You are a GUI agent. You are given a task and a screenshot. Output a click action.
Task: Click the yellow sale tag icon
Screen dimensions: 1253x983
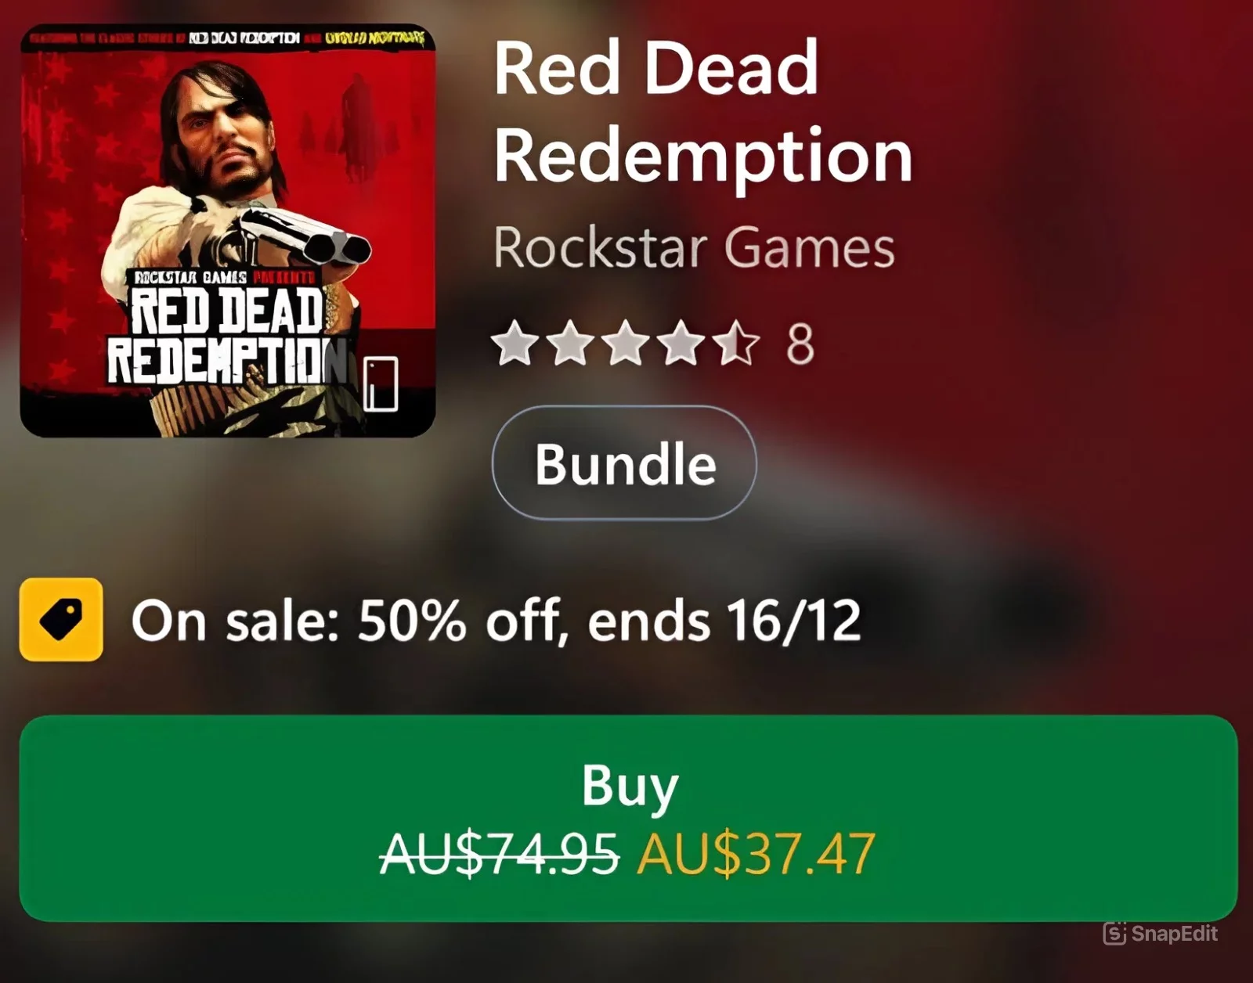tap(61, 620)
